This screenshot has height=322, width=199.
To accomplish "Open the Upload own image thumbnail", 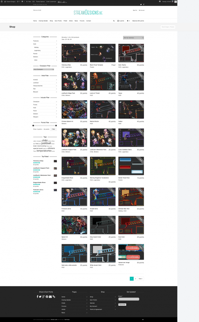I will pos(131,252).
